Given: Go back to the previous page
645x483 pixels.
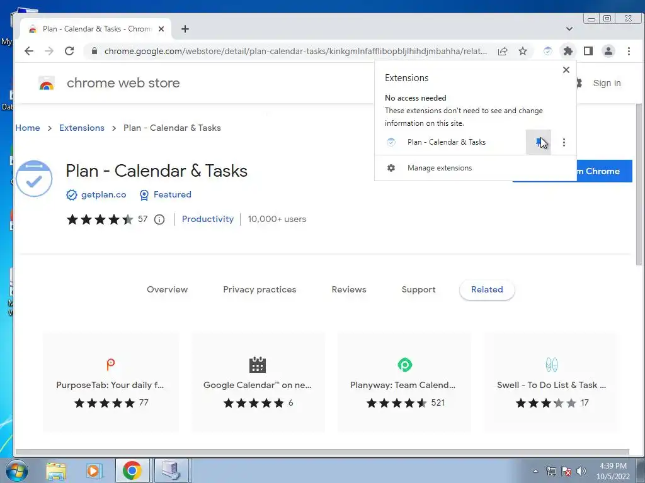Looking at the screenshot, I should point(29,51).
